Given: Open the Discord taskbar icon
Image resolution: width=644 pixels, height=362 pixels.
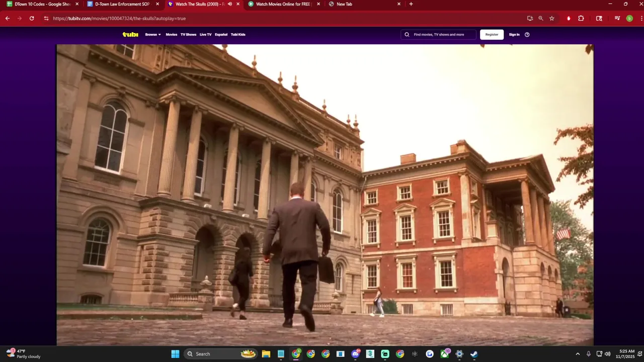Looking at the screenshot, I should 356,354.
